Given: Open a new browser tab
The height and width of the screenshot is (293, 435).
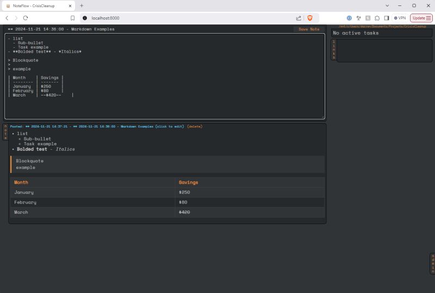Looking at the screenshot, I should click(82, 5).
